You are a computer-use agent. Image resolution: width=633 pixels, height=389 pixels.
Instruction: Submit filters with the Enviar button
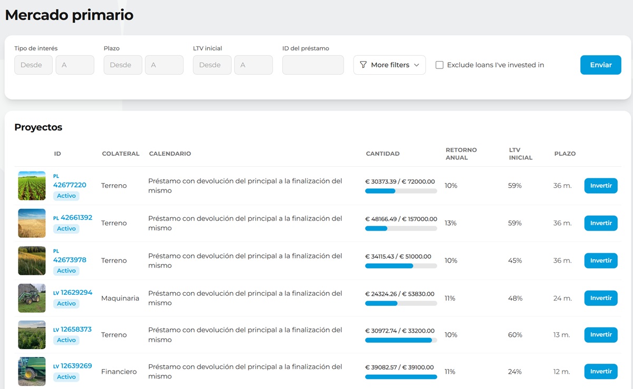(601, 65)
